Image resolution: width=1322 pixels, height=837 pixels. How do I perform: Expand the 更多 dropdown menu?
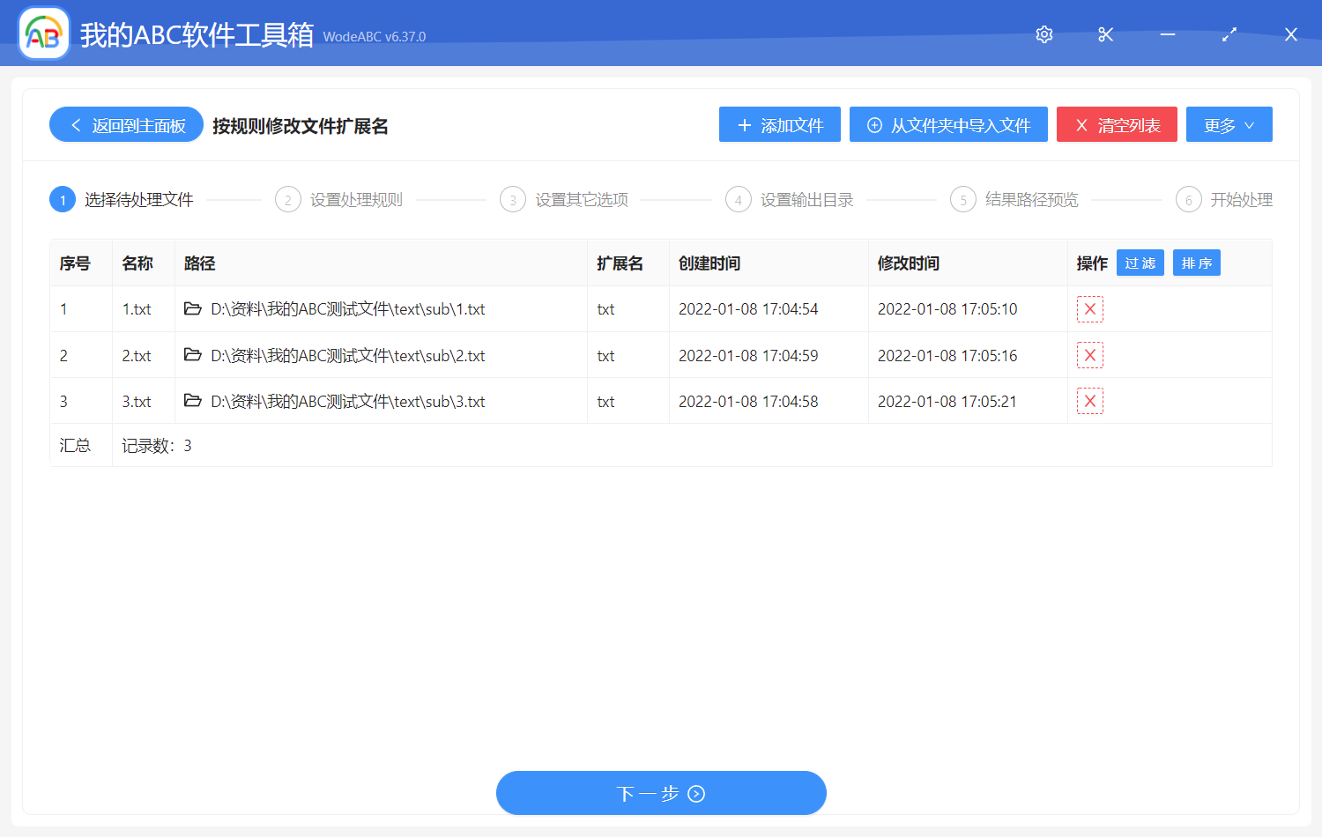coord(1229,124)
